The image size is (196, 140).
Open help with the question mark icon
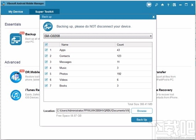point(168,5)
